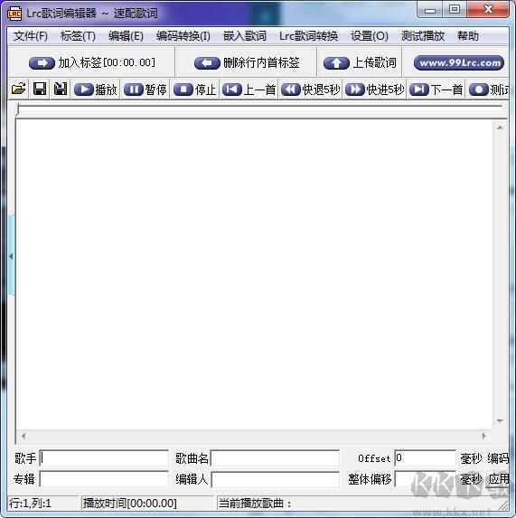The image size is (516, 518).
Task: Fast forward five seconds with 快进5秒
Action: [375, 89]
